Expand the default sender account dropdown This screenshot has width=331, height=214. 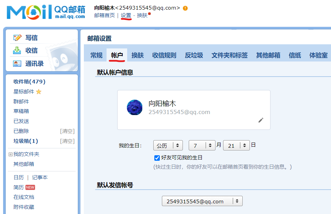pyautogui.click(x=202, y=201)
